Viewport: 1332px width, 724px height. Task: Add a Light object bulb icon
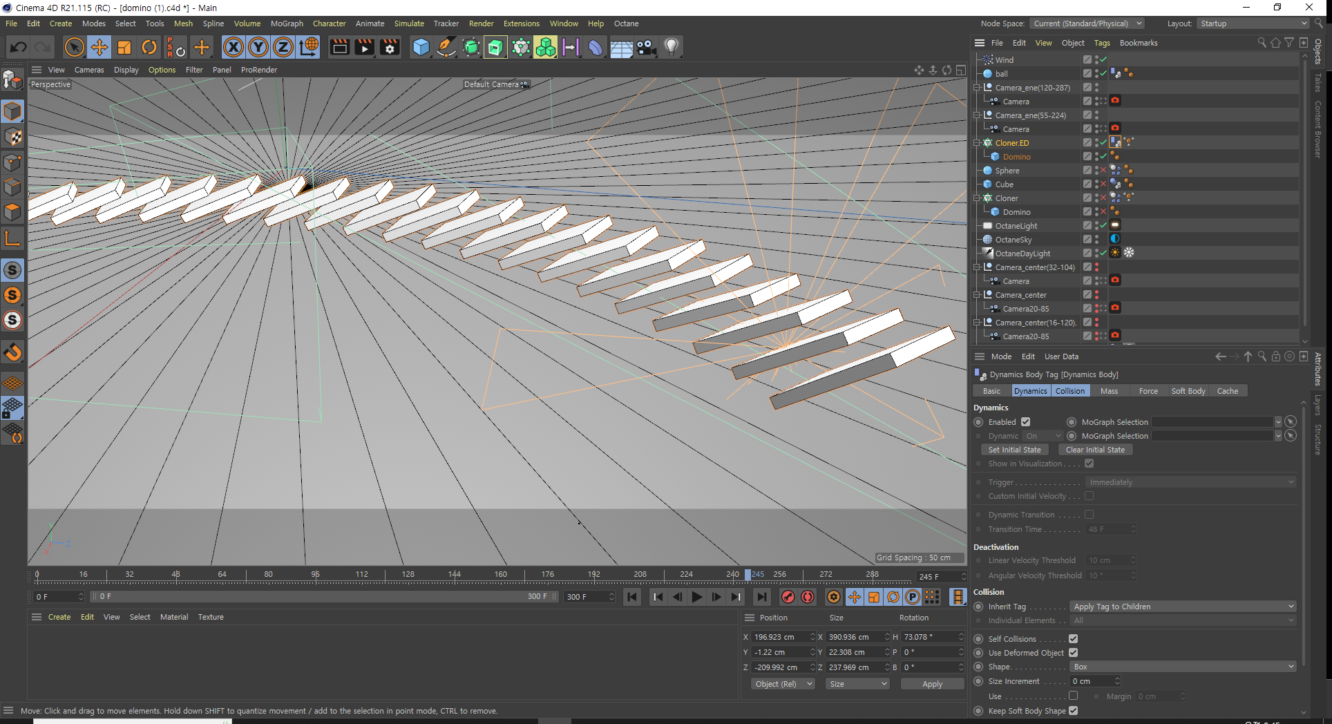click(671, 47)
